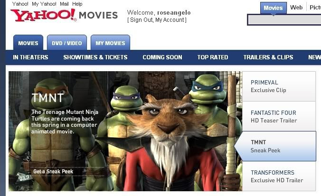The height and width of the screenshot is (196, 321).
Task: Select the Movies search tab
Action: pos(273,8)
